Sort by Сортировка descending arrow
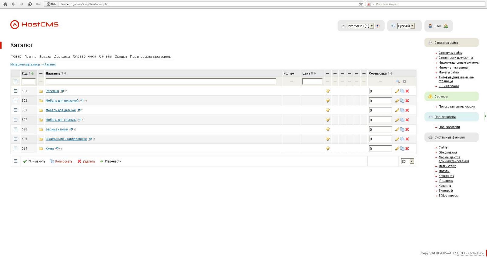Viewport: 487px width, 258px height. pyautogui.click(x=391, y=73)
